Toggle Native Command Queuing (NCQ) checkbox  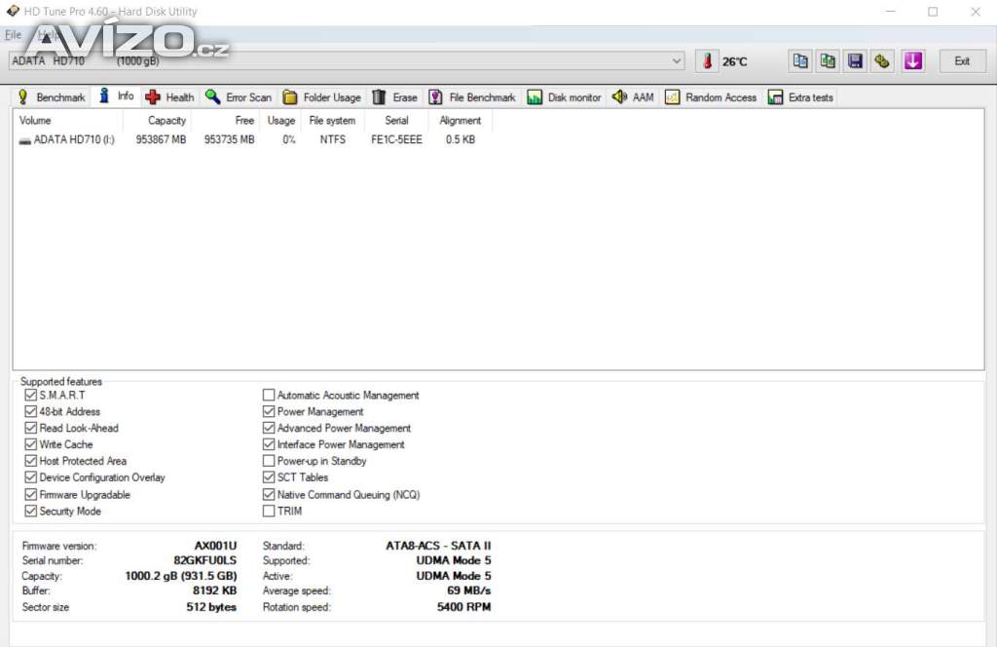pyautogui.click(x=269, y=494)
